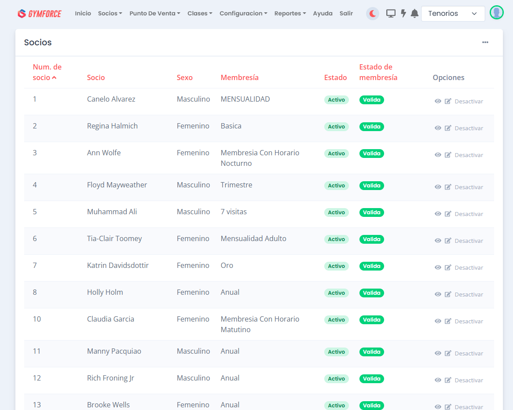Open the user profile avatar
This screenshot has width=513, height=410.
tap(496, 13)
